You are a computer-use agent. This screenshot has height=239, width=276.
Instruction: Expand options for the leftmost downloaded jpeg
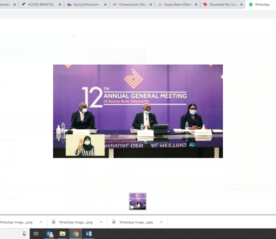tap(41, 222)
